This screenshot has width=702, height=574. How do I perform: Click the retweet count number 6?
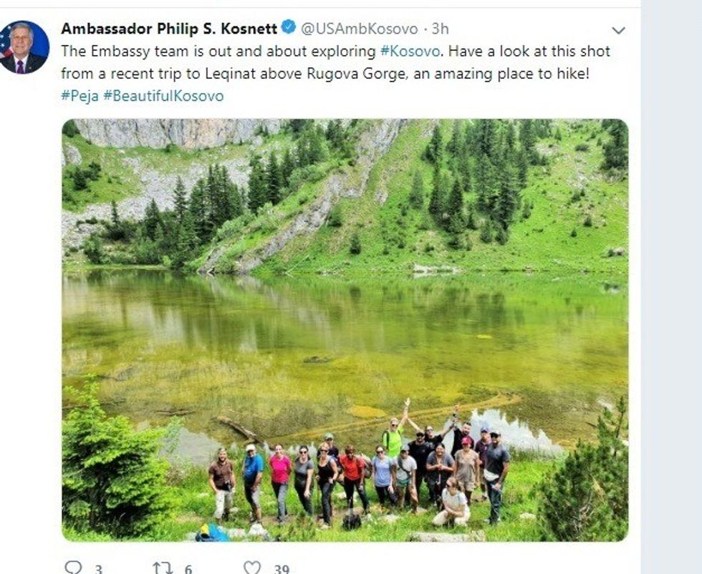188,569
